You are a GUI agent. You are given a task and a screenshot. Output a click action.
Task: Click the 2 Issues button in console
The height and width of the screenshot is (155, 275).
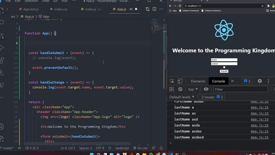point(212,97)
